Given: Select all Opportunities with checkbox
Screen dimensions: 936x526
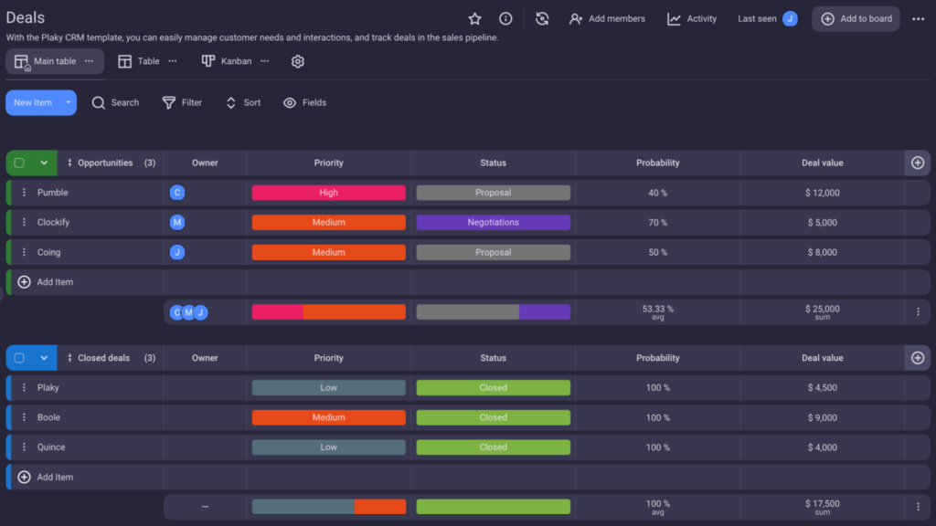Looking at the screenshot, I should pyautogui.click(x=19, y=163).
